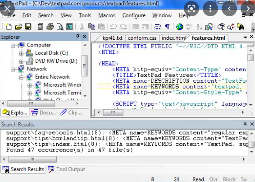Click support\faq\retools.html search result line
The image size is (255, 182).
127,133
